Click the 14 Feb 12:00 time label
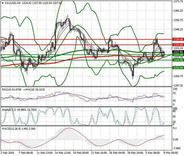Screen dimensions: 184x156 pos(63,153)
